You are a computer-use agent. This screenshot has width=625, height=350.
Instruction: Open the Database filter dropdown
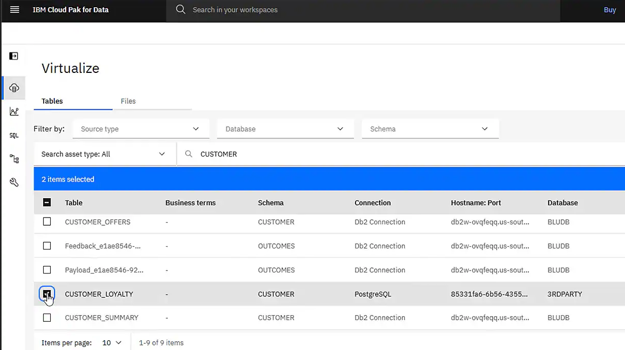click(x=285, y=129)
